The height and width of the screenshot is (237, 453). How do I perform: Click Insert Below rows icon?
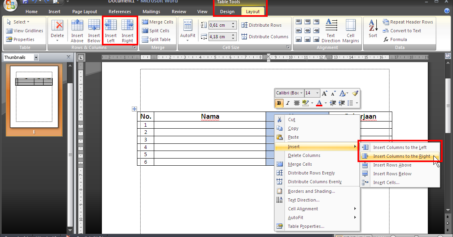pos(94,31)
